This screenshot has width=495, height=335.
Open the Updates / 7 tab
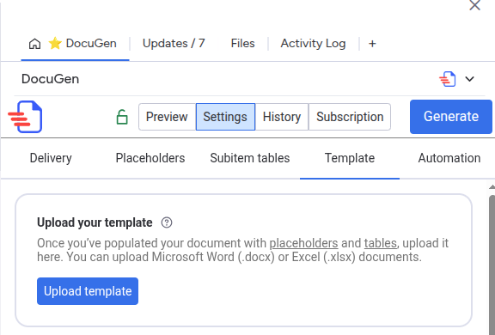point(174,44)
